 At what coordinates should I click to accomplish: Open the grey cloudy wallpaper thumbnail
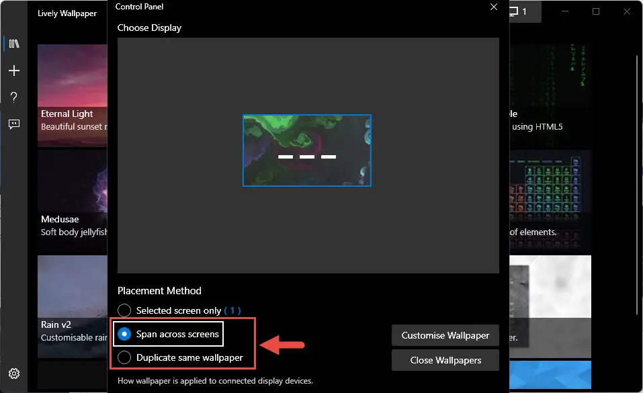coord(550,306)
